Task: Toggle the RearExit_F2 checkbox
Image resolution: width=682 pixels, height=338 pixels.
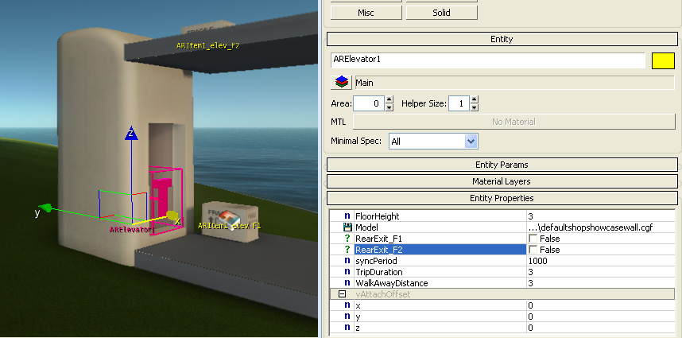Action: [533, 250]
